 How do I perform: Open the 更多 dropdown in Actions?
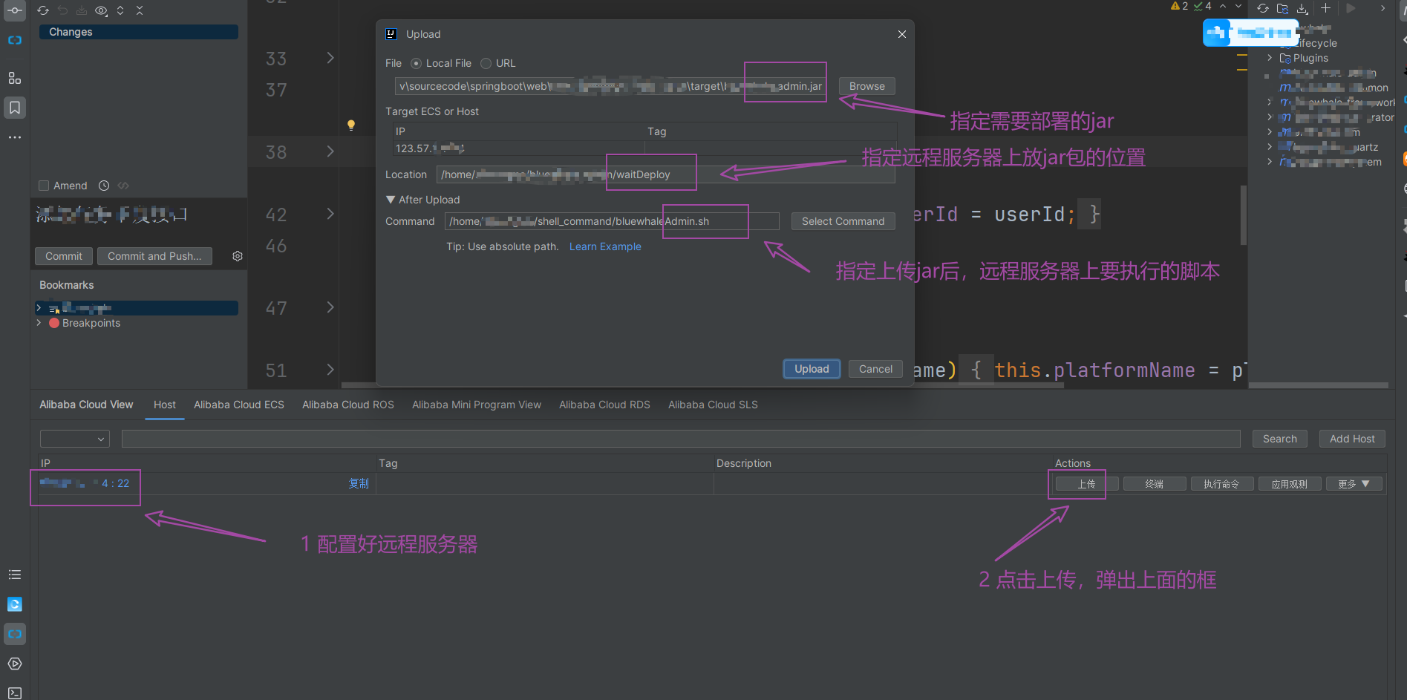[x=1354, y=484]
